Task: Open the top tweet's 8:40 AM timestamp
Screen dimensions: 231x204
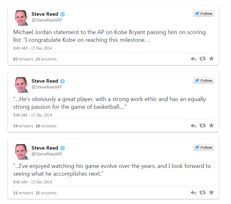Action: pos(32,48)
